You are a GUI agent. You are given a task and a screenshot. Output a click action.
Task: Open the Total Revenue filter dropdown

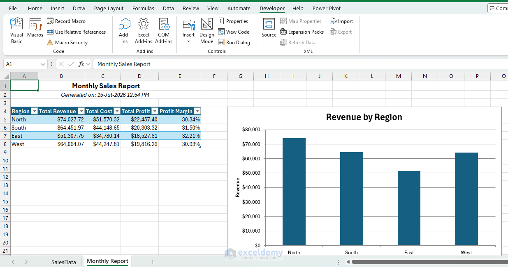click(x=81, y=111)
